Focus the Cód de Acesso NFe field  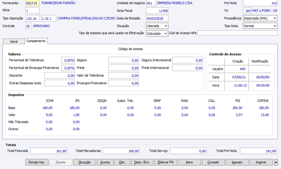[237, 33]
